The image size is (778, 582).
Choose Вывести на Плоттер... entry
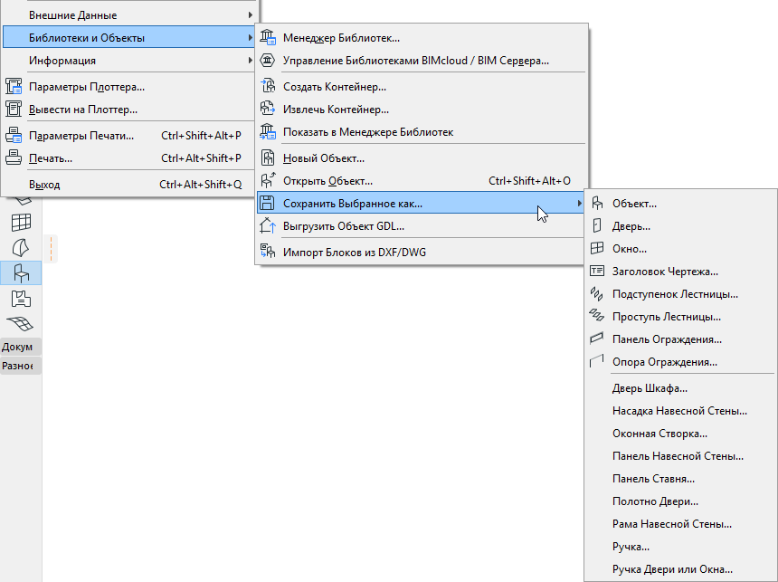128,110
